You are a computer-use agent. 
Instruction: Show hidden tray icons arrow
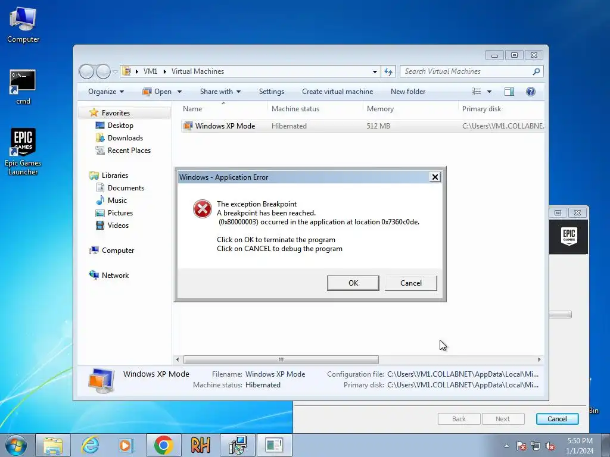click(506, 446)
